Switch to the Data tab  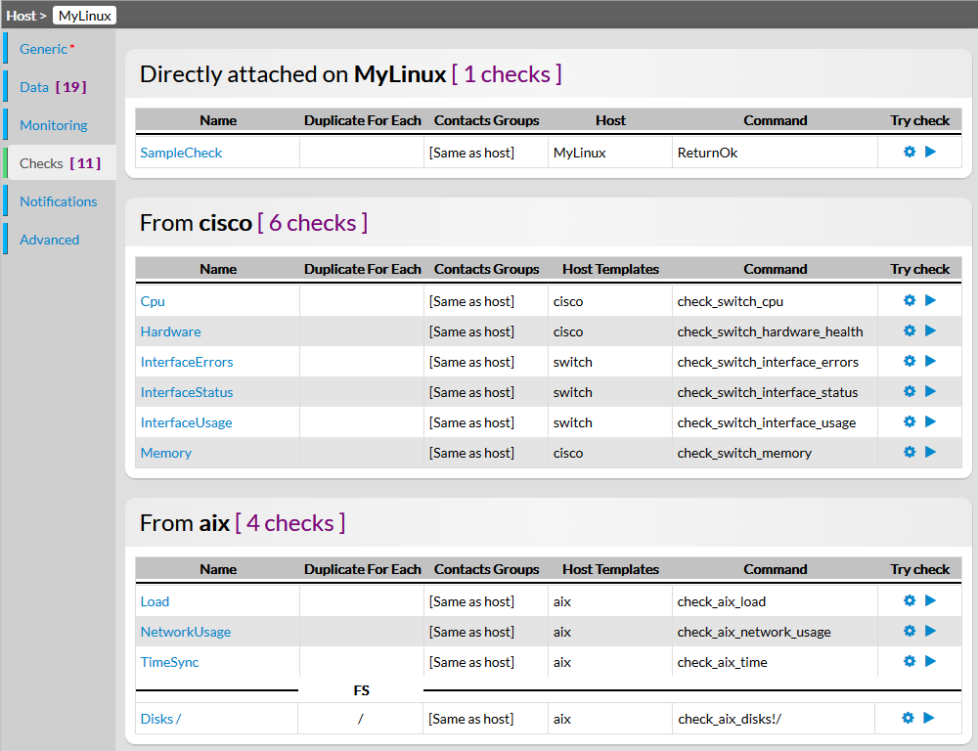tap(34, 87)
